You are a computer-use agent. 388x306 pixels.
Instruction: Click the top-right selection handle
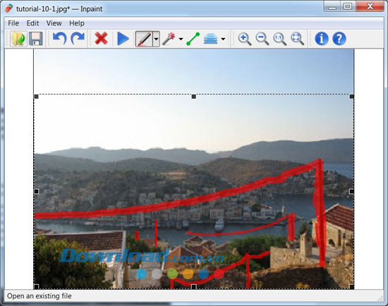pos(351,97)
